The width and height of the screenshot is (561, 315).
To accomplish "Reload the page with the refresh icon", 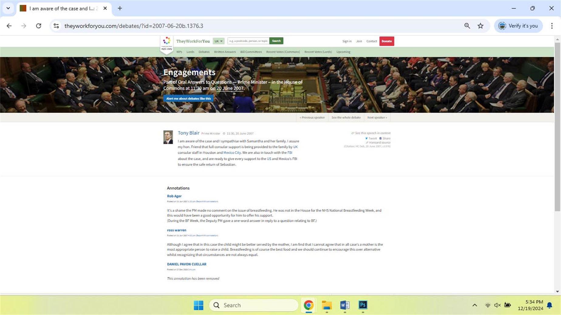I will tap(39, 26).
